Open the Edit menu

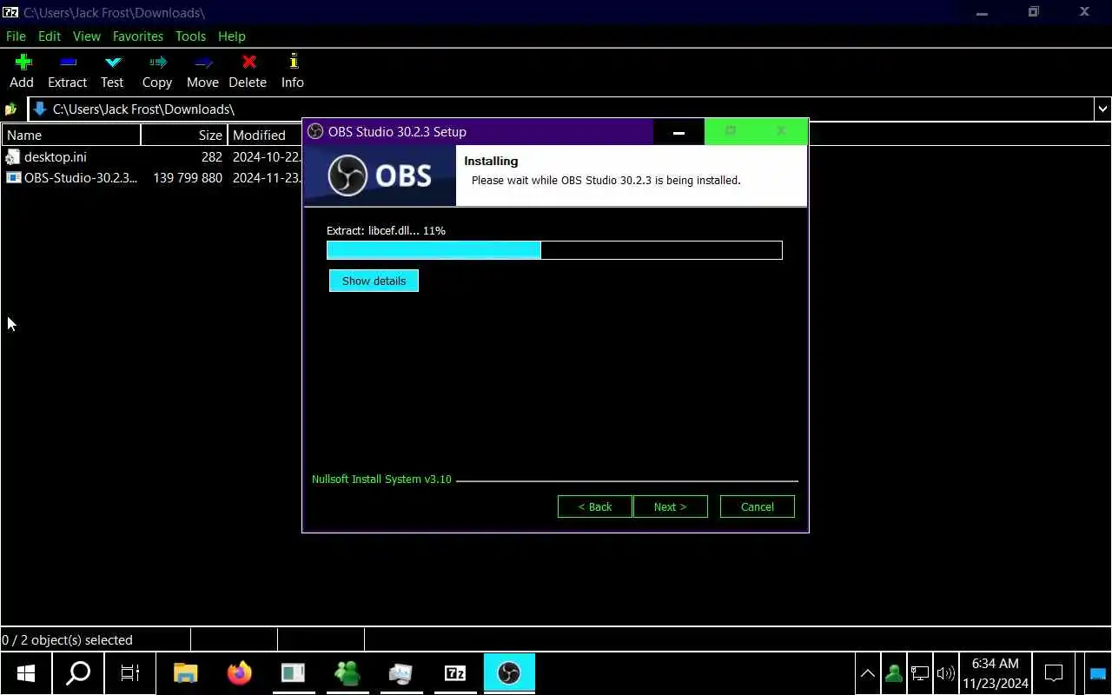[x=50, y=36]
